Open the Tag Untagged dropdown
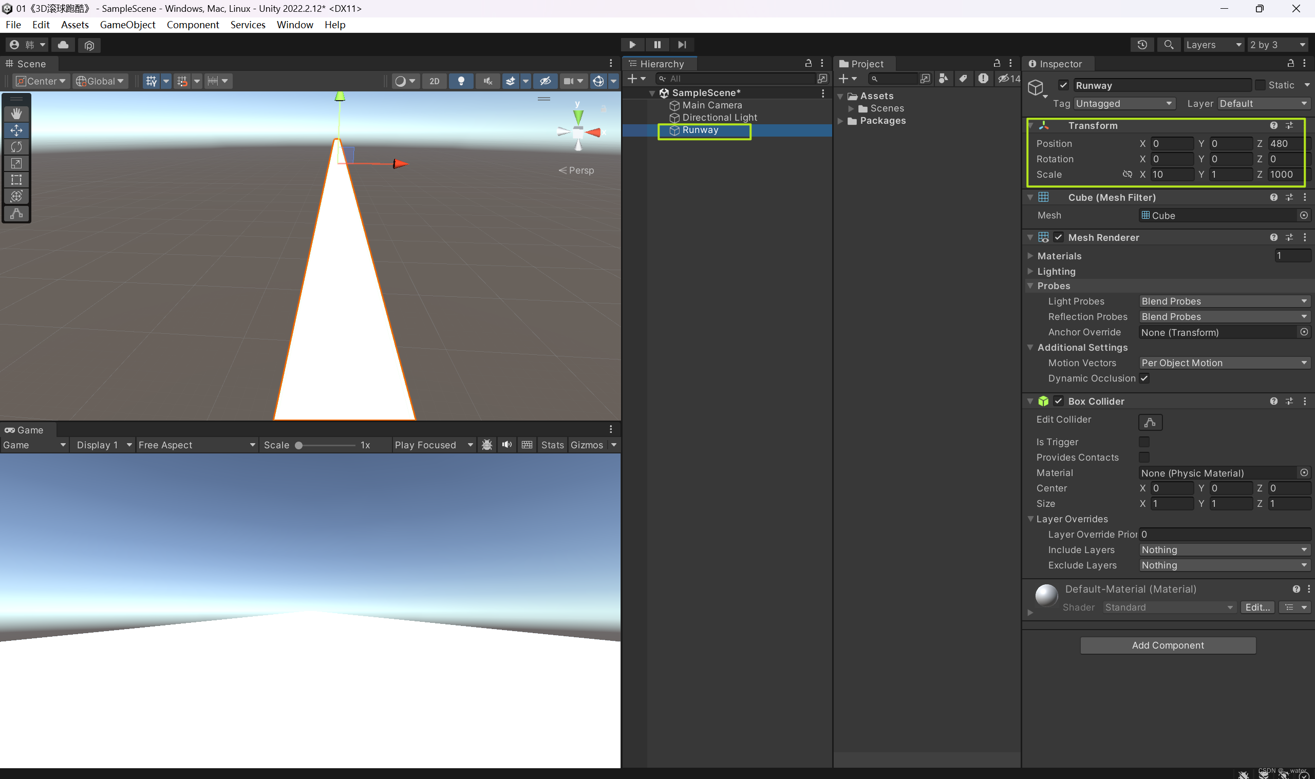1315x779 pixels. click(1123, 103)
